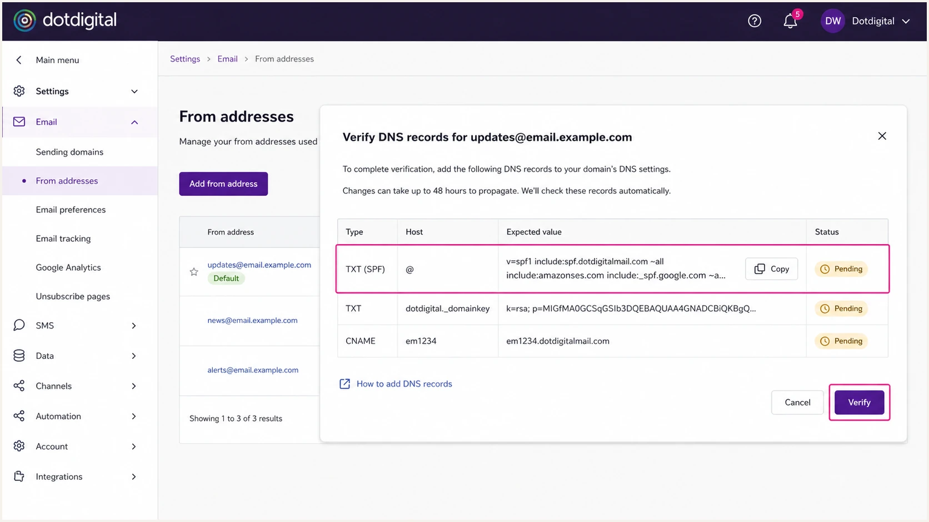Click the Default badge label
The height and width of the screenshot is (522, 929).
click(226, 278)
